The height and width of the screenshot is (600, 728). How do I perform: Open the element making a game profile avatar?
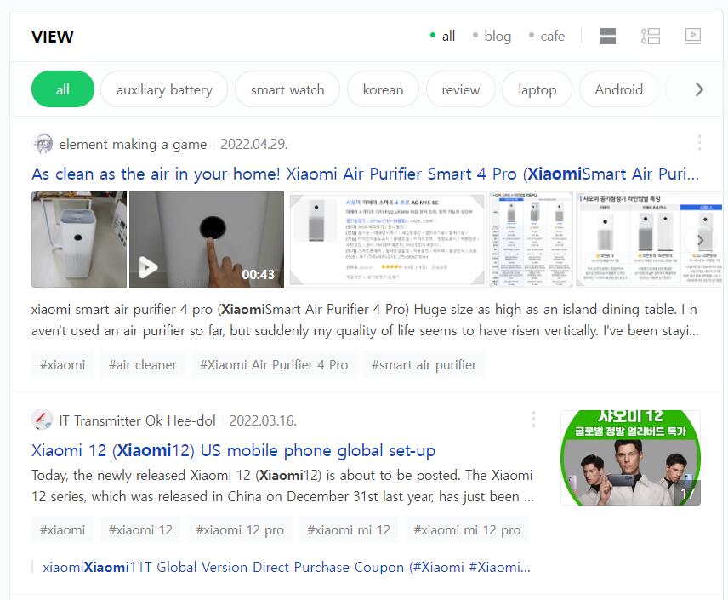click(x=43, y=144)
